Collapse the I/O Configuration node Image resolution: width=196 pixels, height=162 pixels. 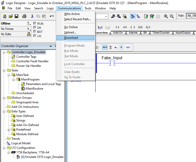click(4, 148)
